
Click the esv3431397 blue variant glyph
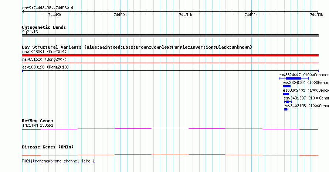click(x=288, y=102)
